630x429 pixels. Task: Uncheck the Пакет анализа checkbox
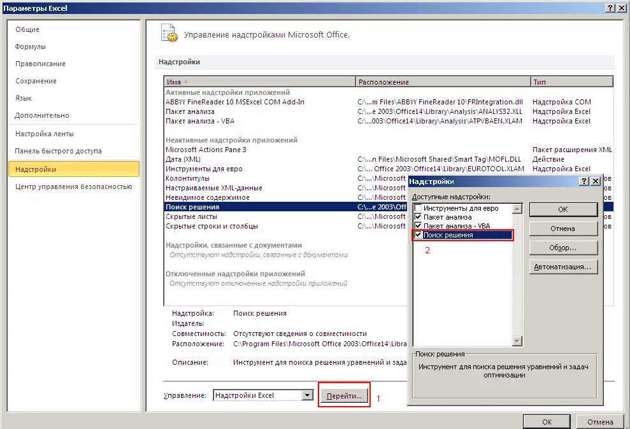(x=419, y=217)
